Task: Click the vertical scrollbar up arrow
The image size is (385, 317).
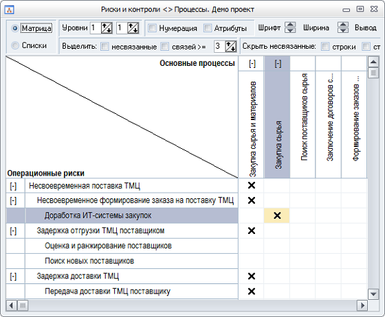Action: coord(373,62)
